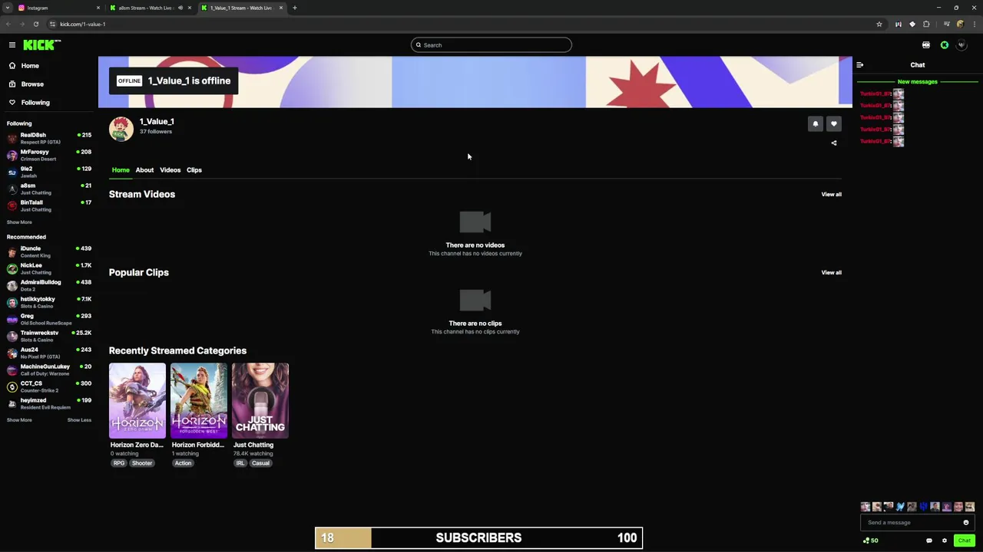Open Horizon Forbidden West category thumbnail
983x552 pixels.
[199, 401]
